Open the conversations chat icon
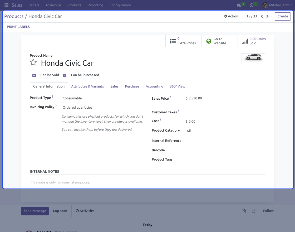 [239, 5]
